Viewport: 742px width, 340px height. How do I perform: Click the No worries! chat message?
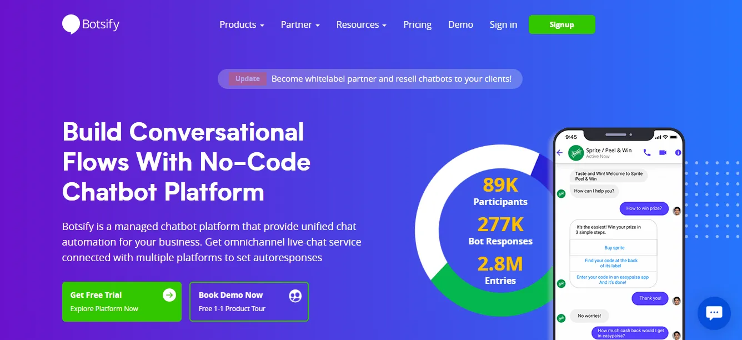pyautogui.click(x=589, y=316)
